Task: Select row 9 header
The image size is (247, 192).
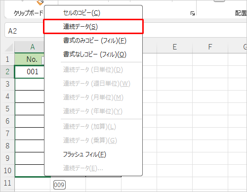Action: [7, 158]
